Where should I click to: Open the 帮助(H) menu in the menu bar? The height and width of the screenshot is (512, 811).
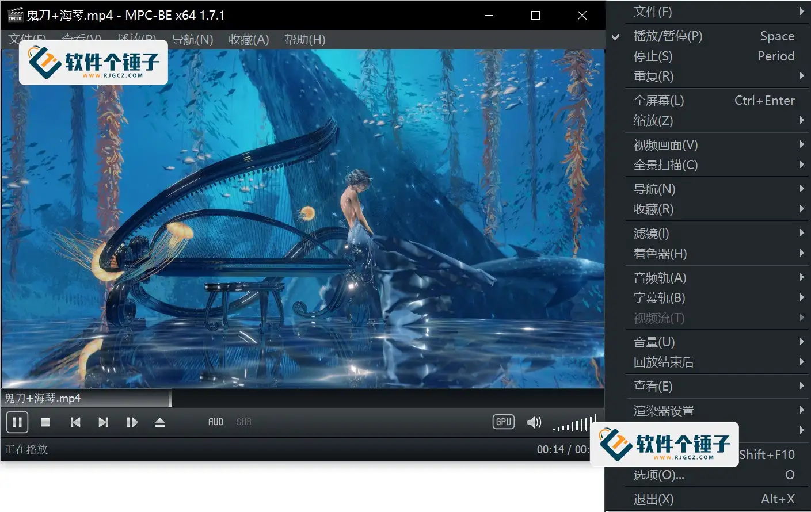click(305, 40)
